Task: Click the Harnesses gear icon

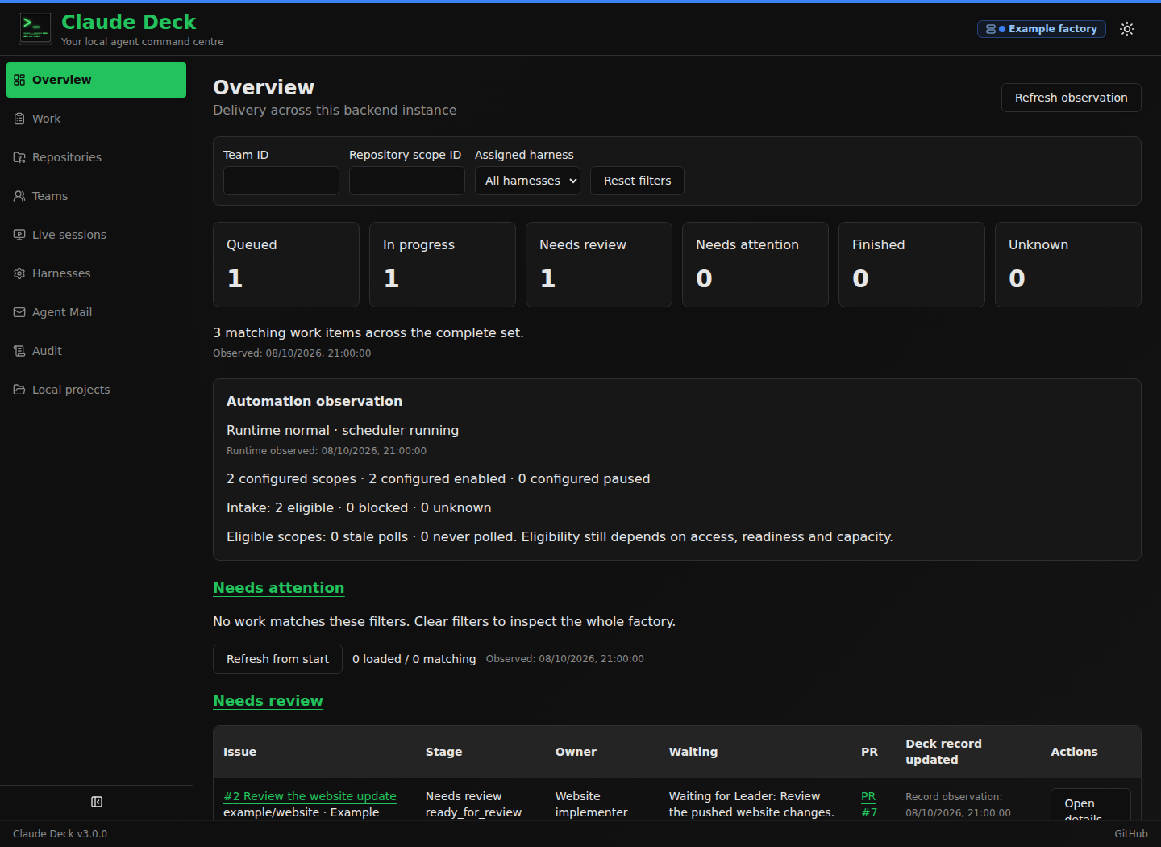Action: [x=19, y=273]
